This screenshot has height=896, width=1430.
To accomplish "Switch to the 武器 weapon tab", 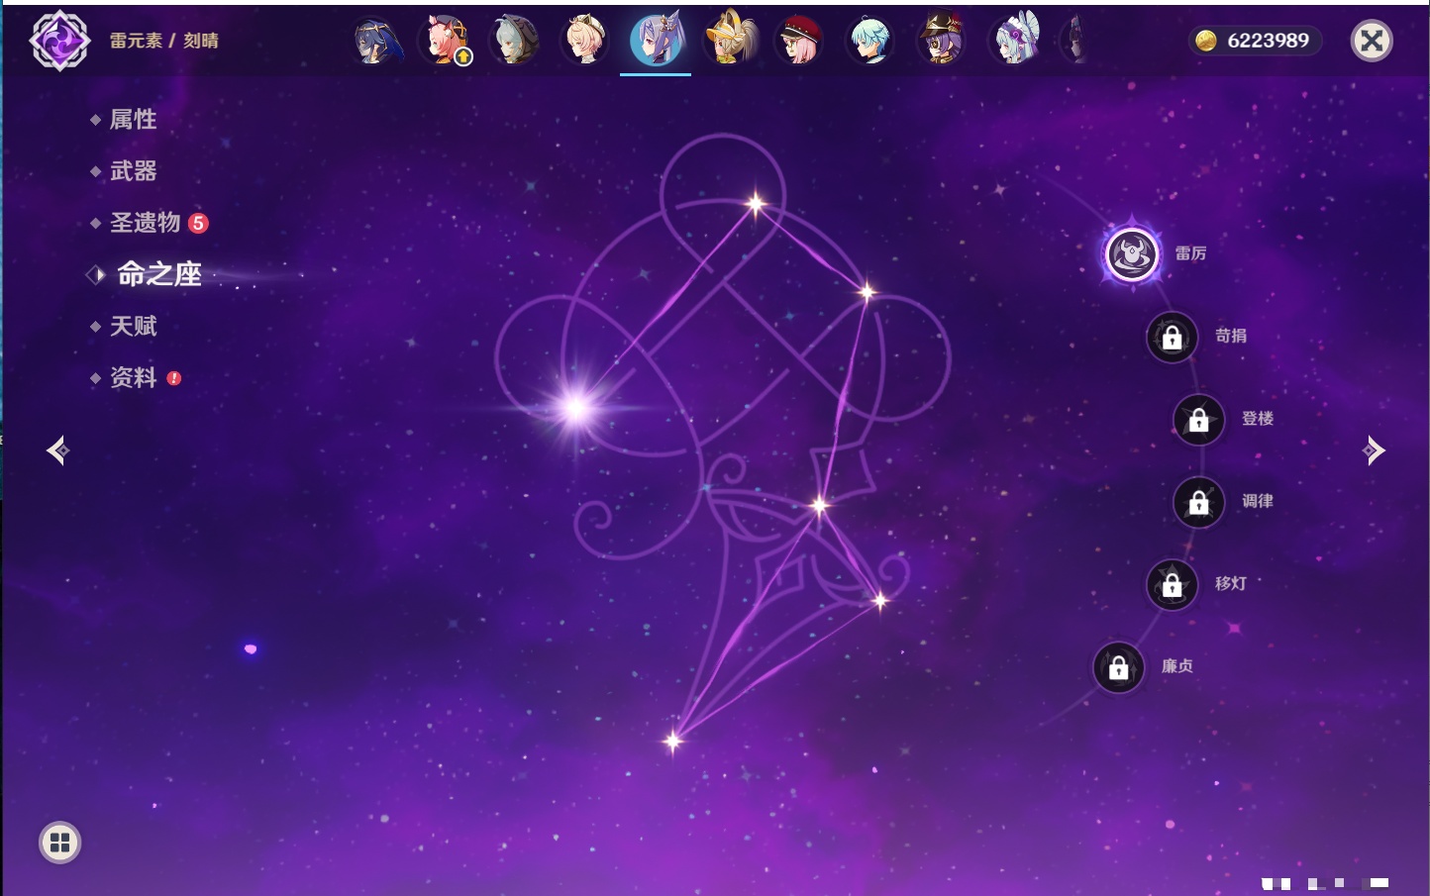I will (x=133, y=171).
